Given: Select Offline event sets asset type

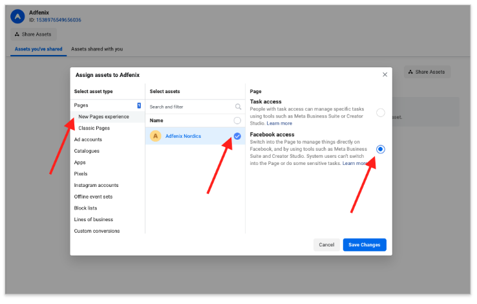Looking at the screenshot, I should coord(107,197).
